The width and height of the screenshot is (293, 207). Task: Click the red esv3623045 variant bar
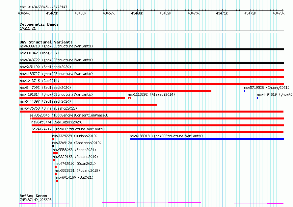[157, 118]
